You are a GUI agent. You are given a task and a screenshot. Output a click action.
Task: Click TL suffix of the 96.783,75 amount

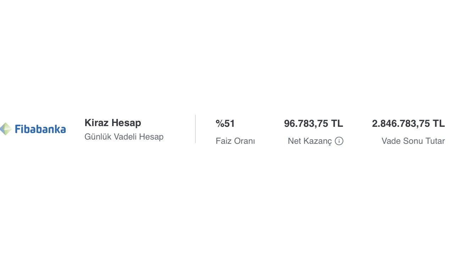point(337,124)
